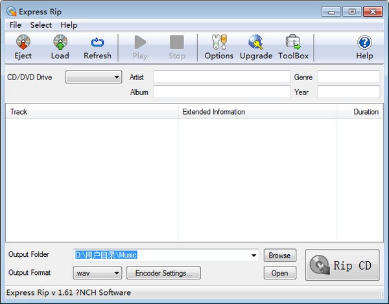389x304 pixels.
Task: Expand the CD/DVD Drive dropdown
Action: (94, 77)
